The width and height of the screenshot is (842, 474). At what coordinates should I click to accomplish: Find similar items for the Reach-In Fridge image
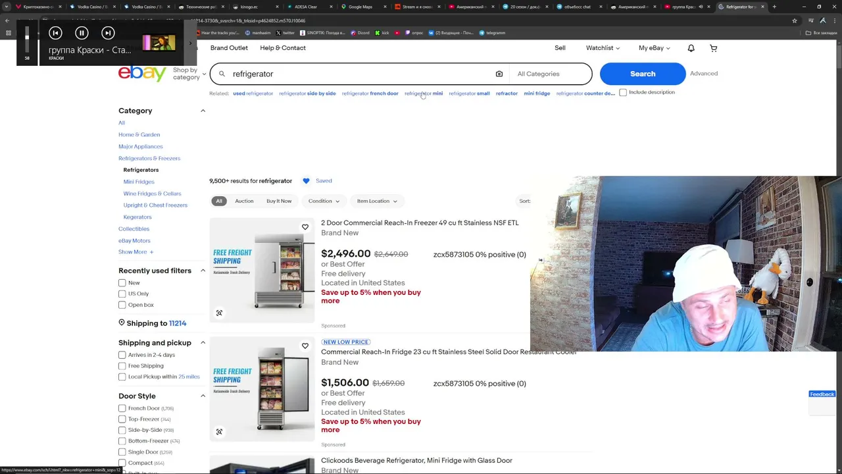[219, 431]
